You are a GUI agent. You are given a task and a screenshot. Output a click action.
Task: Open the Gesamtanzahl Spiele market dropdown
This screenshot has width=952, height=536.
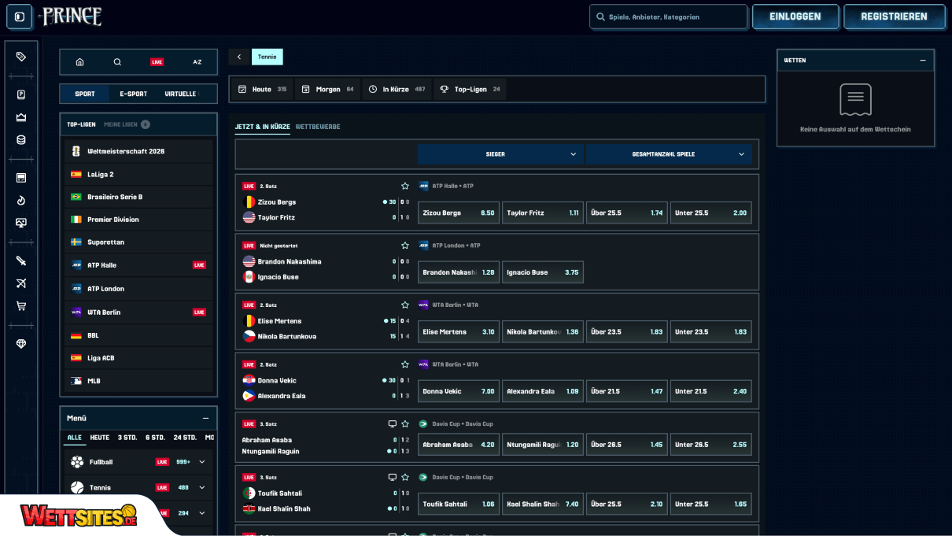[x=669, y=154]
